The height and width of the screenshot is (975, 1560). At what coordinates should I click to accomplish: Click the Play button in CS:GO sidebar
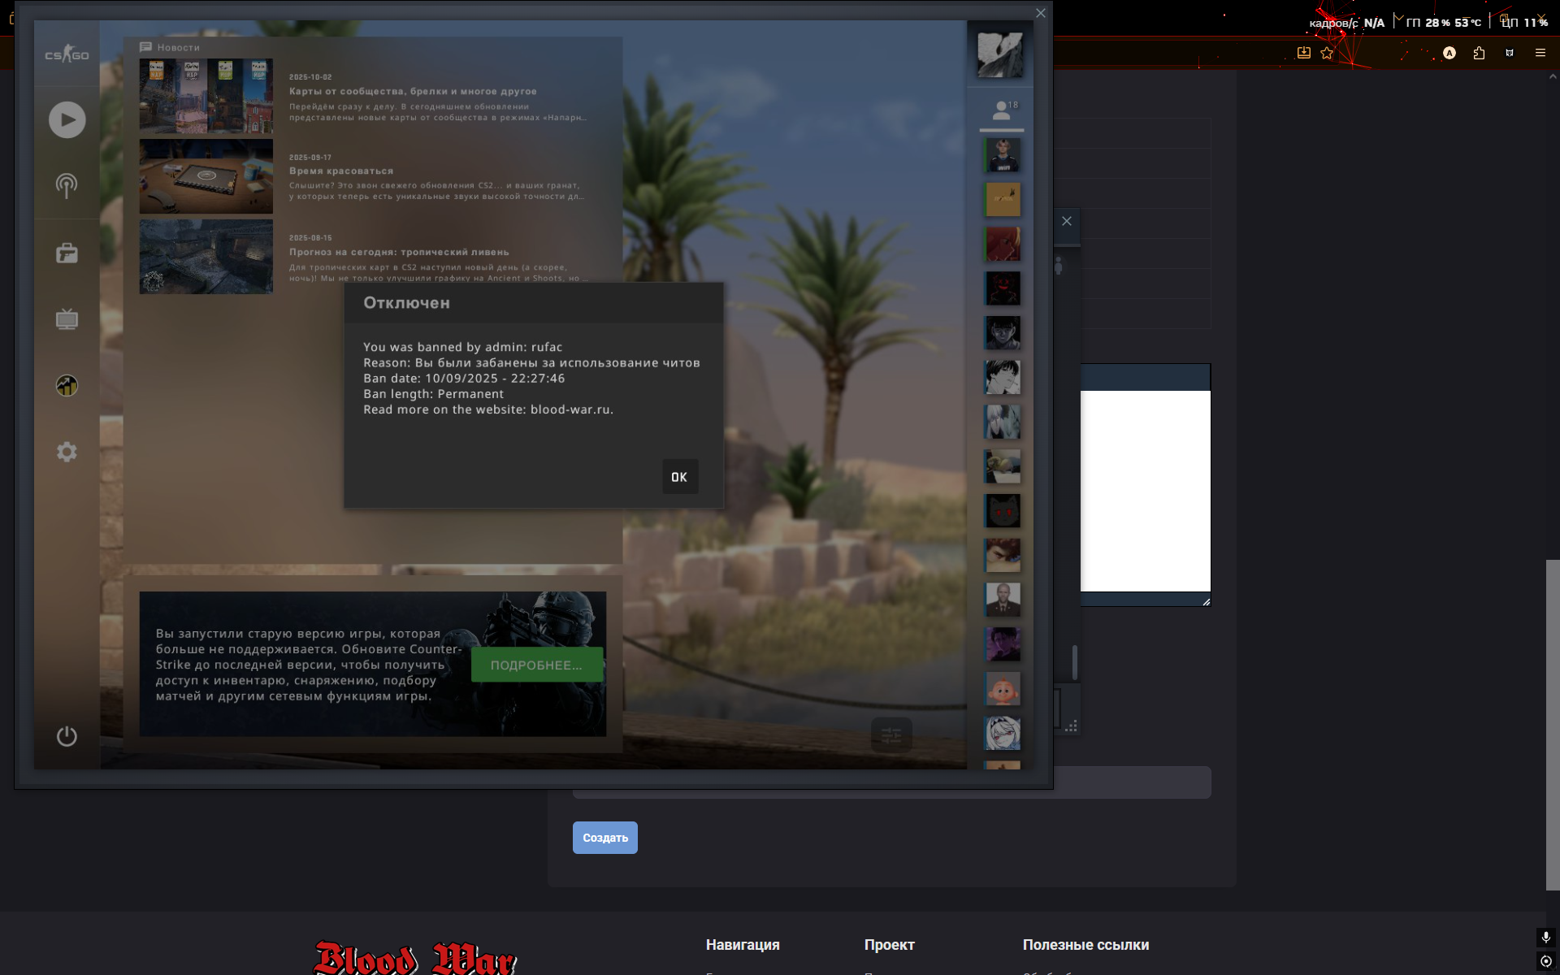(x=67, y=120)
